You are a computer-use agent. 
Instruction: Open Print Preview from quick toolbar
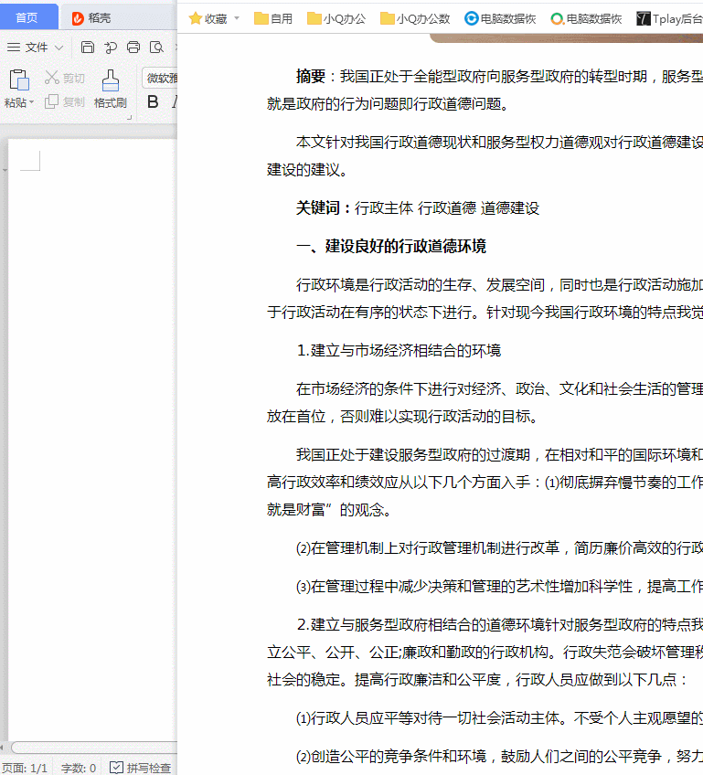[156, 48]
